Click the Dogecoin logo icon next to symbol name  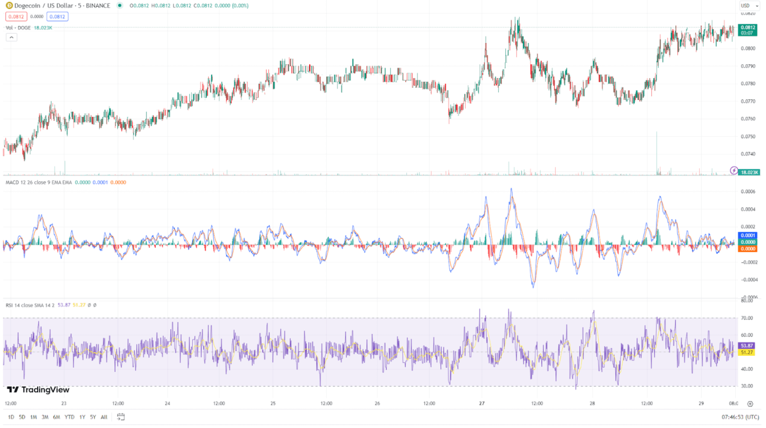point(9,6)
